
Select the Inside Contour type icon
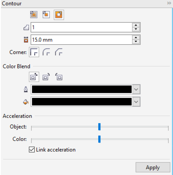tap(46, 15)
